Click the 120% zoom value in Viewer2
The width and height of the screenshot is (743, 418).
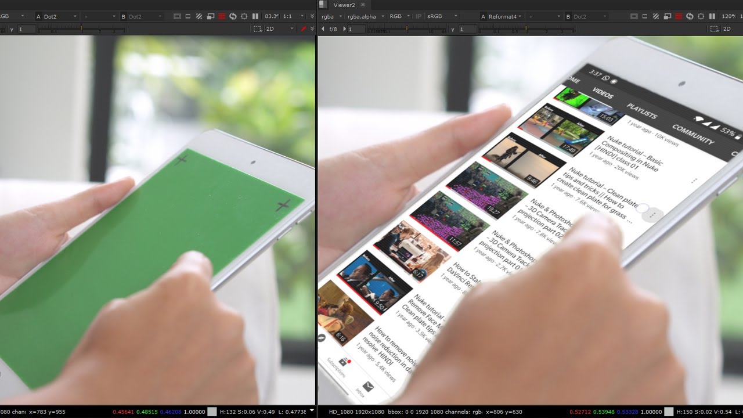coord(729,17)
